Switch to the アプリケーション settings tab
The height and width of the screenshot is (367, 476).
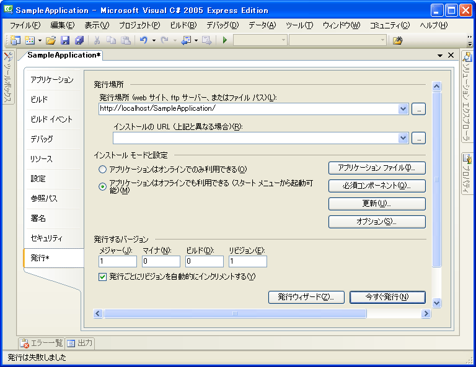(x=52, y=80)
